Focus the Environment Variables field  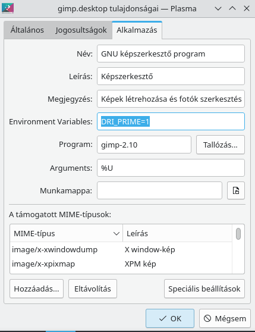171,121
